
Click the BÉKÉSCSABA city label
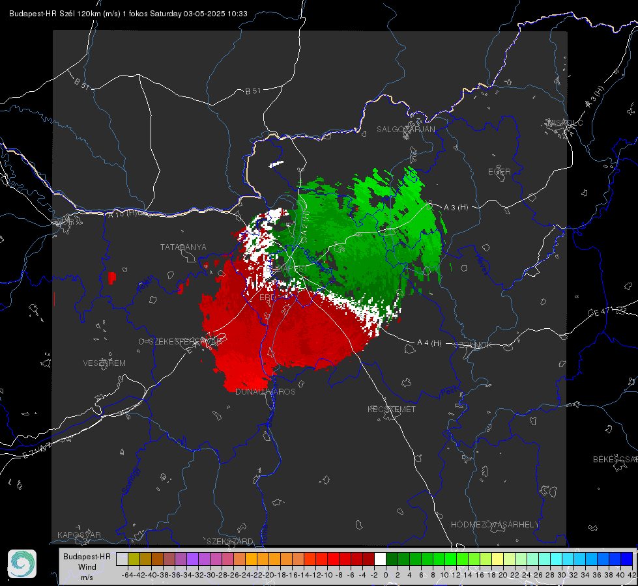pos(615,459)
